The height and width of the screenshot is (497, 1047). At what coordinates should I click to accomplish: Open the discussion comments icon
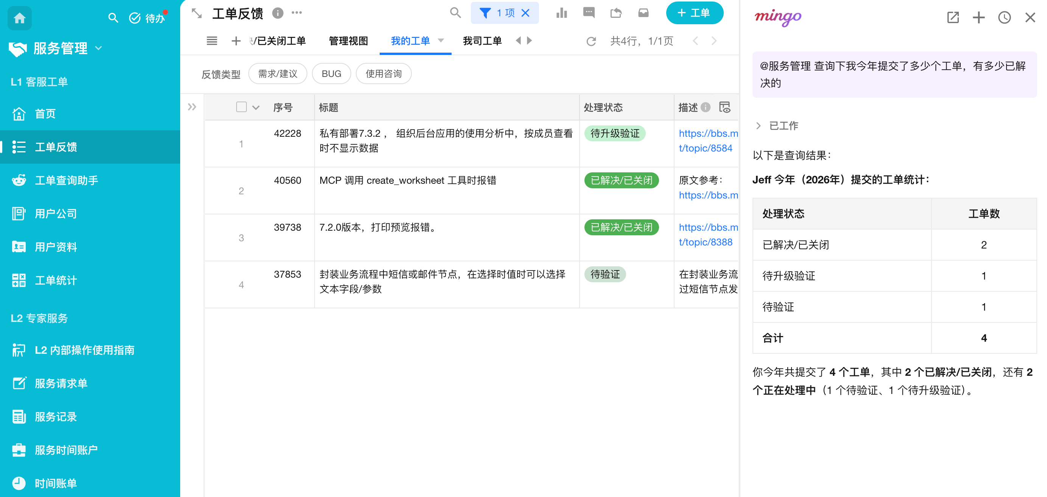(x=589, y=13)
